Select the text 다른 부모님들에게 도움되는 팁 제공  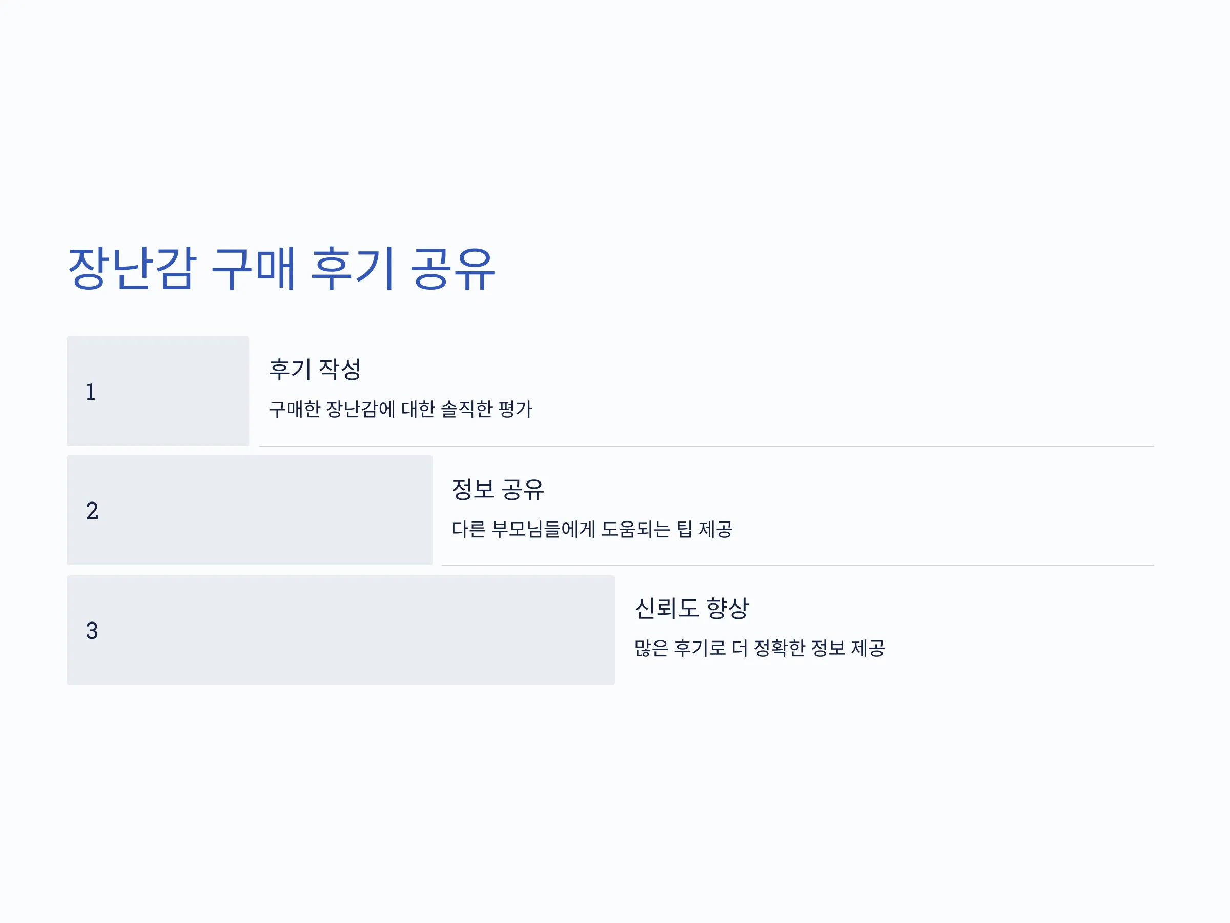tap(592, 529)
